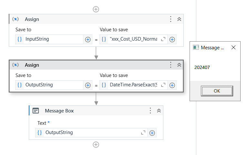Expand editor for "xxx_Cost_USD" value expression
This screenshot has width=249, height=155.
[x=163, y=39]
